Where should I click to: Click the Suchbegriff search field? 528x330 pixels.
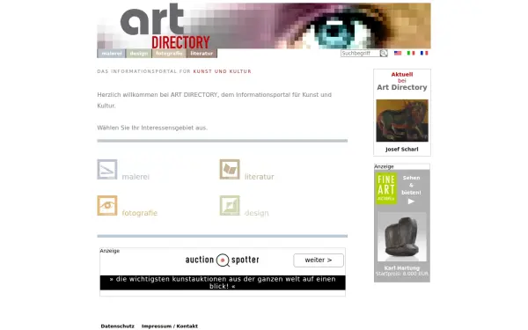pos(360,53)
